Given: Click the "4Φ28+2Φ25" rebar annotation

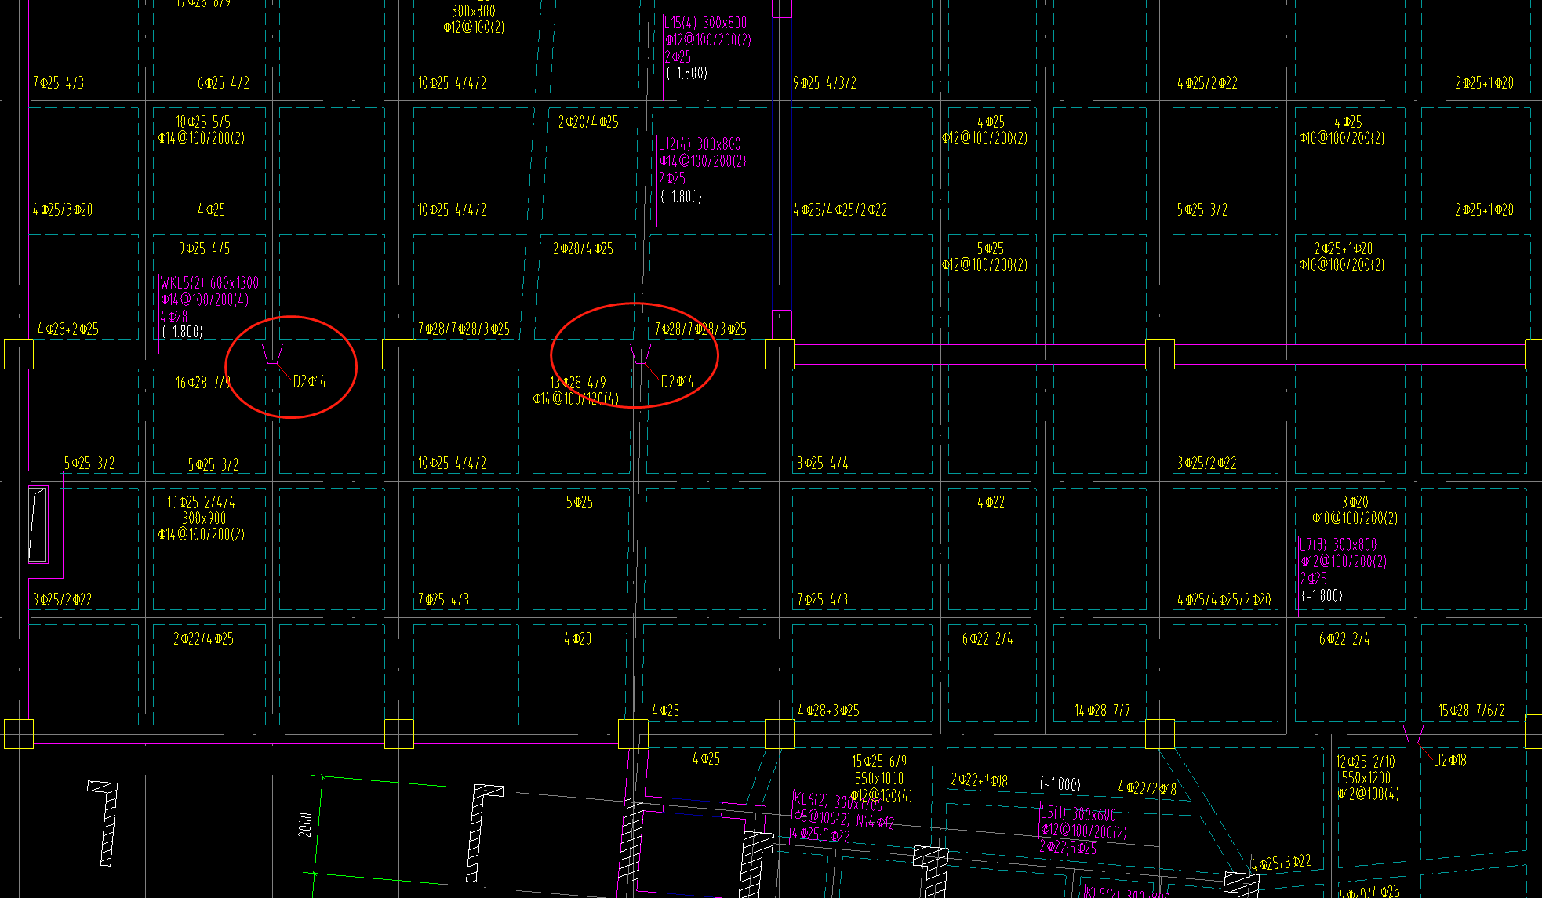Looking at the screenshot, I should (68, 329).
